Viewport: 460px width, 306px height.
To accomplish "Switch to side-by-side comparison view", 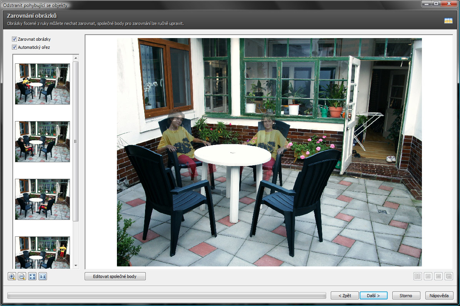I will coord(417,276).
